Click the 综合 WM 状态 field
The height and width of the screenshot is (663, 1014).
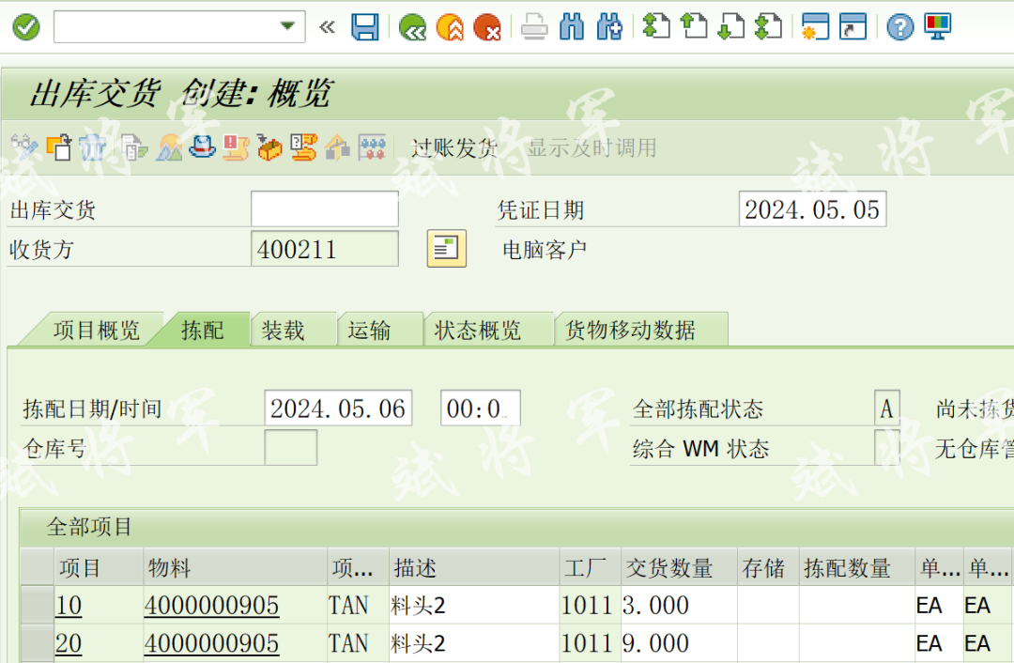click(887, 448)
